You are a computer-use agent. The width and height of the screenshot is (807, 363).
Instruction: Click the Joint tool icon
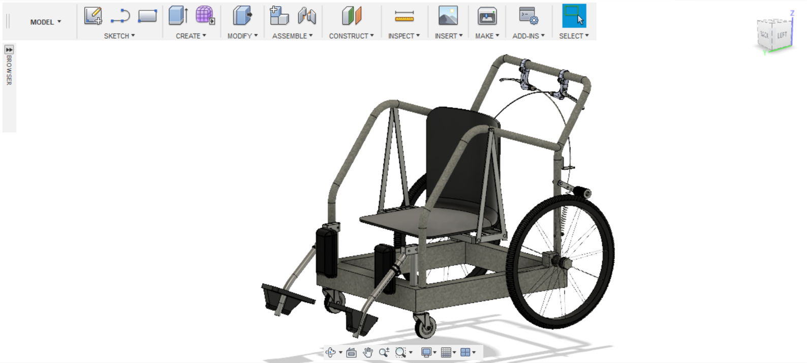[x=306, y=16]
